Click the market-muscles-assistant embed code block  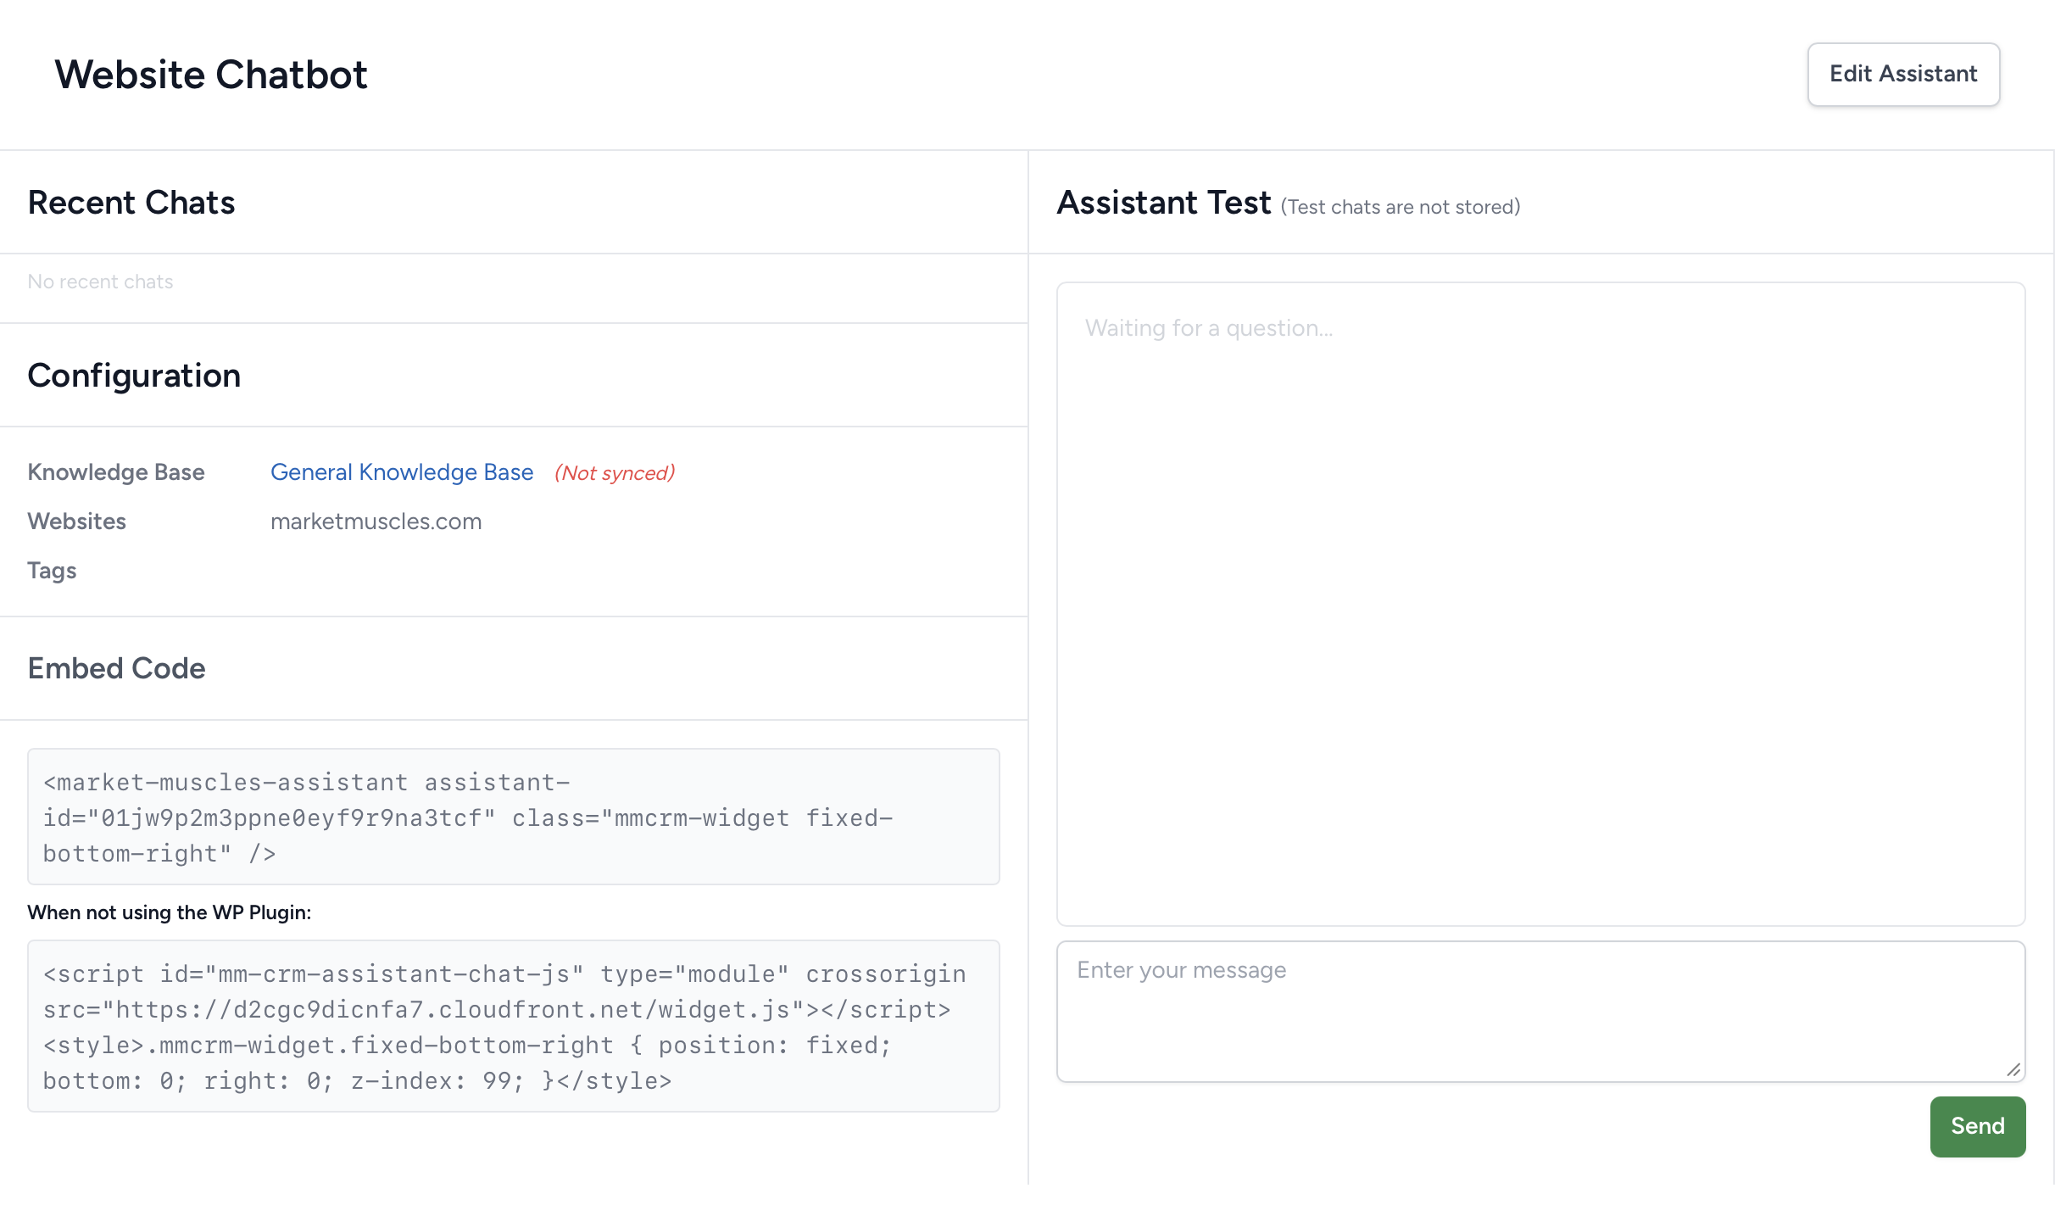tap(513, 817)
